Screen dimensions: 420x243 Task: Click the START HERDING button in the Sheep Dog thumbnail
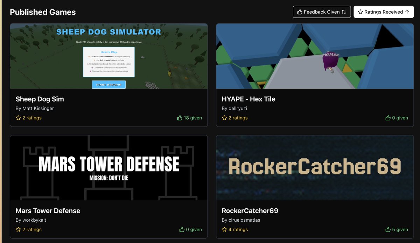coord(109,84)
